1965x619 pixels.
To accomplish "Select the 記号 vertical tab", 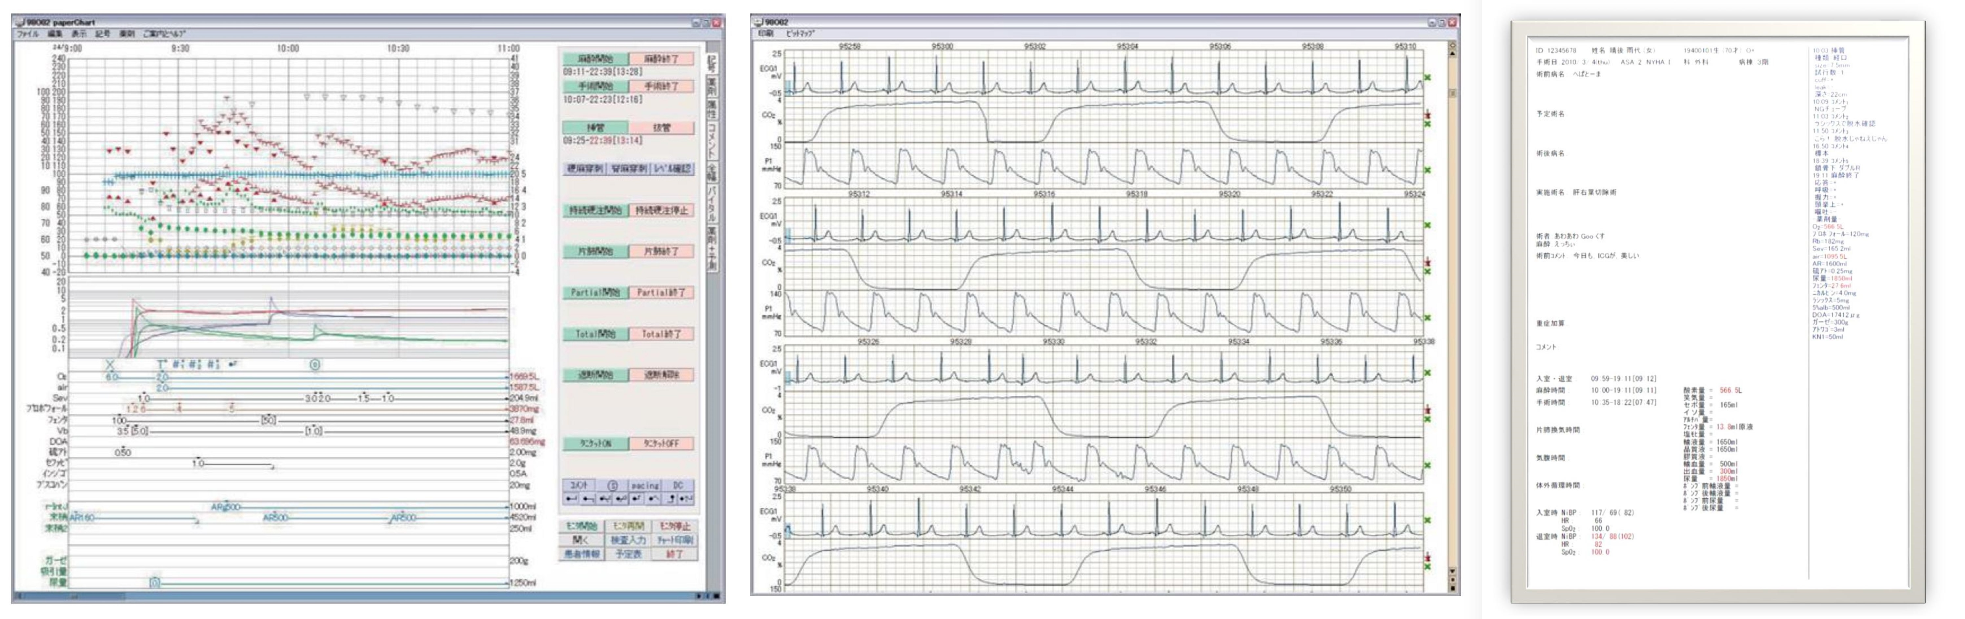I will 712,63.
